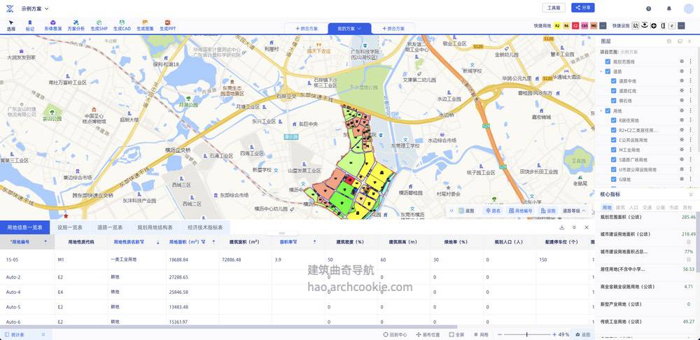The width and height of the screenshot is (700, 340).
Task: Open the help question mark icon
Action: click(x=649, y=8)
